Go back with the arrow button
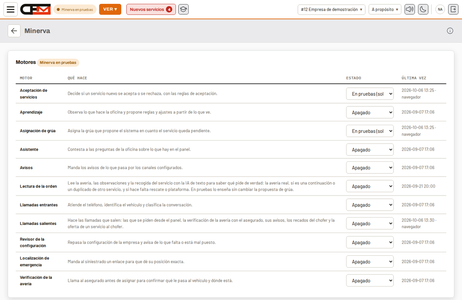The width and height of the screenshot is (462, 300). [x=14, y=31]
